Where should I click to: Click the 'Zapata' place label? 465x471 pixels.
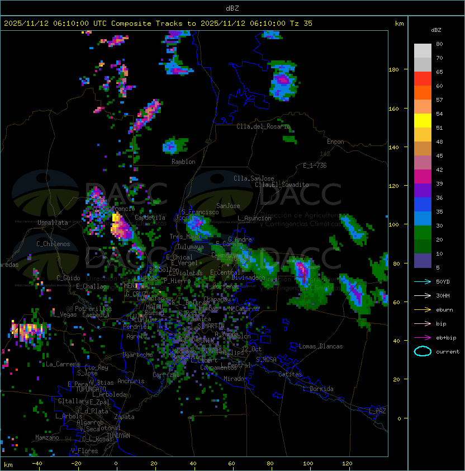pyautogui.click(x=124, y=417)
